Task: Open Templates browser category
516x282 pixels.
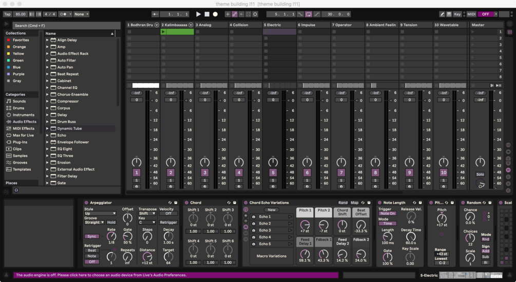Action: (x=22, y=170)
